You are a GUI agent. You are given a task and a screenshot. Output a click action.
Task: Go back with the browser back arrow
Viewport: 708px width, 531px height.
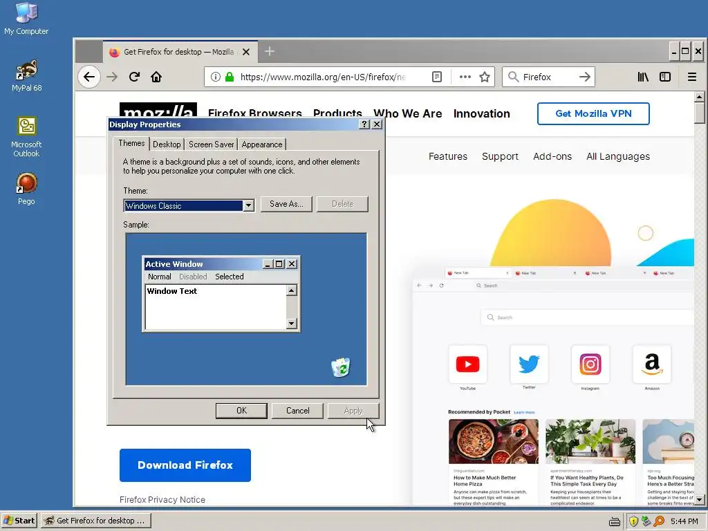(89, 77)
